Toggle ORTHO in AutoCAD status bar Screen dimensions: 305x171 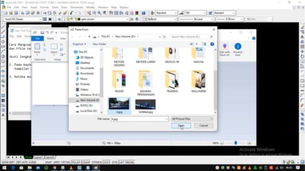(x=66, y=162)
